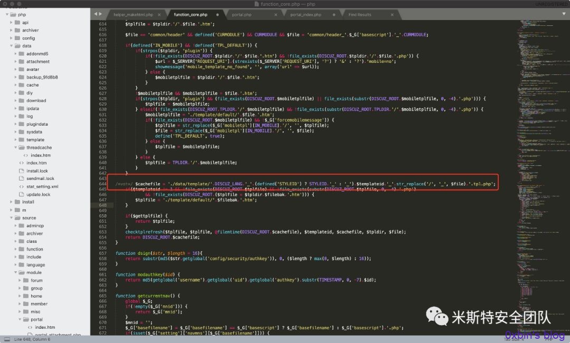
Task: Click the attachment folder icon
Action: click(x=22, y=61)
